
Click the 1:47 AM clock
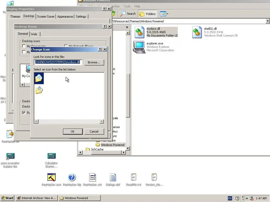tap(261, 198)
